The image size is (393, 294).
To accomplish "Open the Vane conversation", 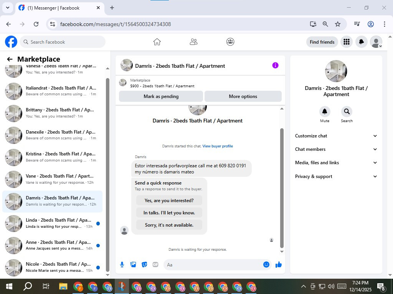I will point(52,179).
